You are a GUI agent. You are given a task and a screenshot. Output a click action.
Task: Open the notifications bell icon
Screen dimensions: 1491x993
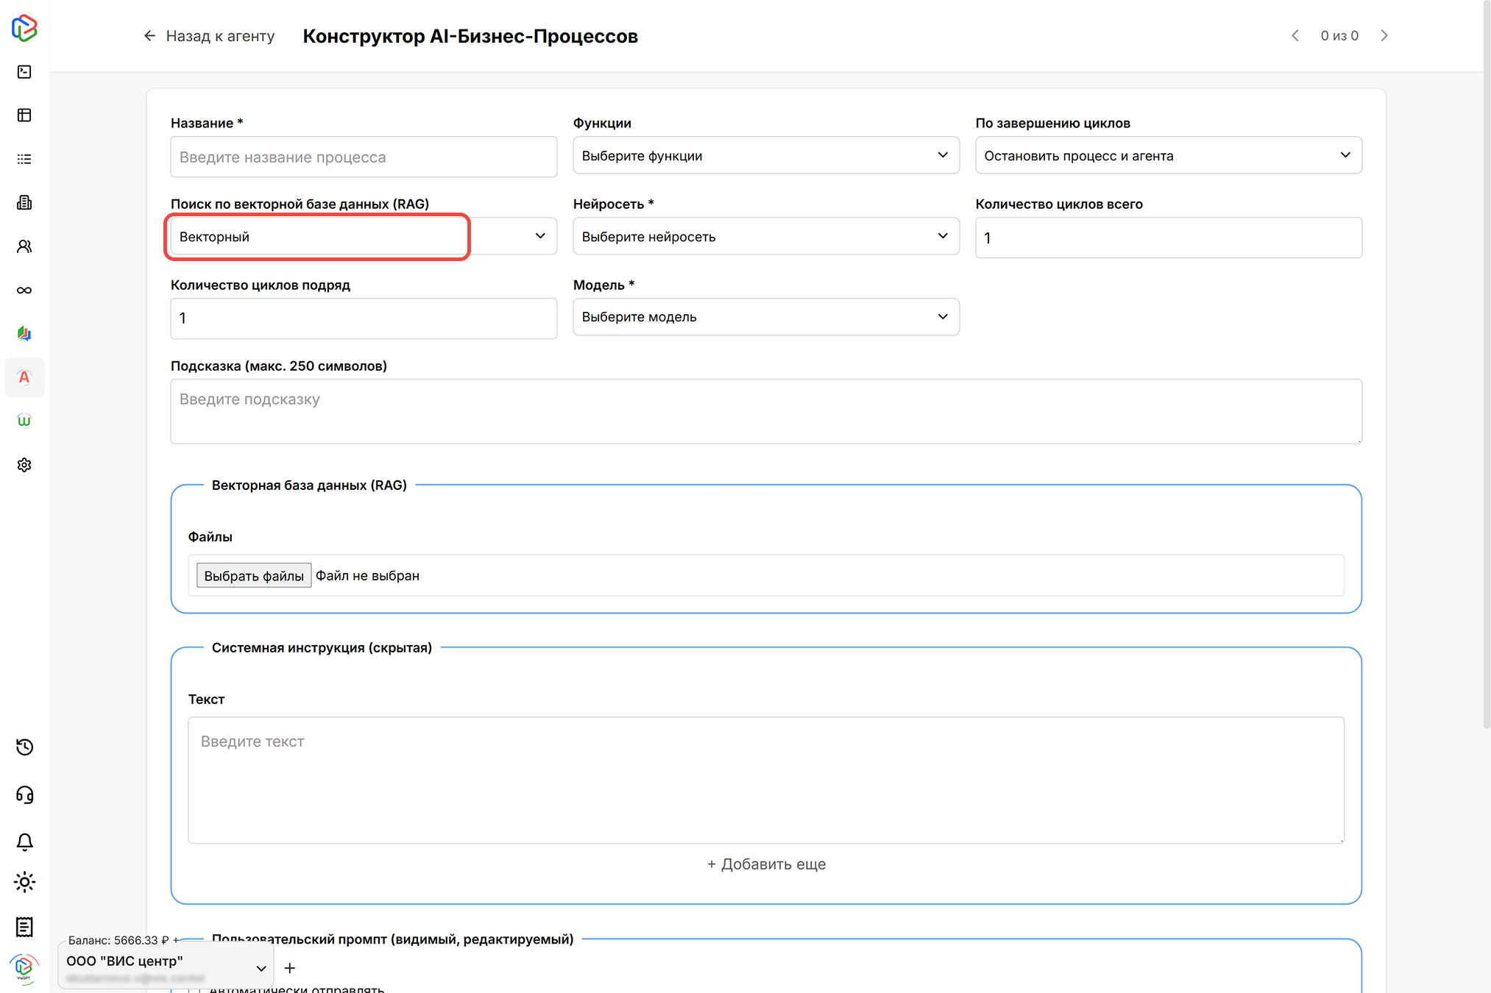[x=24, y=841]
